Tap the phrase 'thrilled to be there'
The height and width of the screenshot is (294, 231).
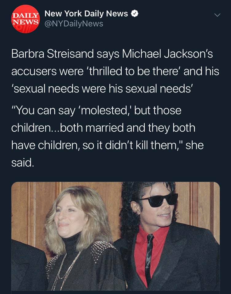[x=133, y=71]
